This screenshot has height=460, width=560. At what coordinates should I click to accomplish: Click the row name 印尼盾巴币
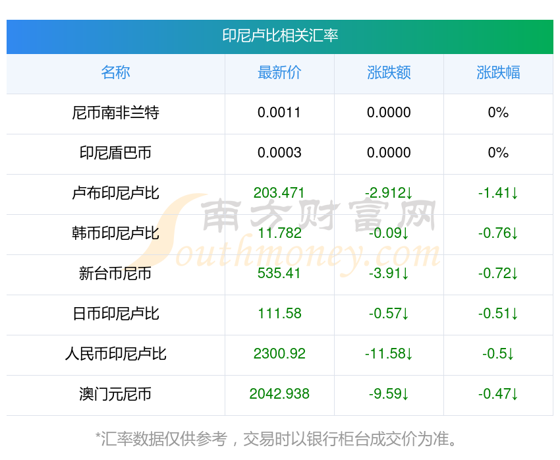tap(115, 153)
